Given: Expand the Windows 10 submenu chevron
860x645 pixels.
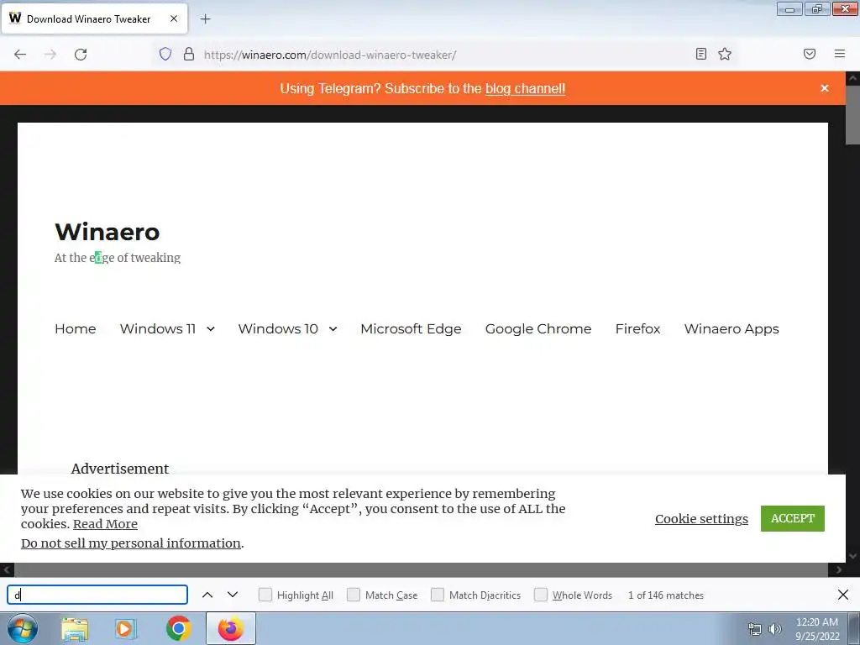Looking at the screenshot, I should [x=333, y=329].
